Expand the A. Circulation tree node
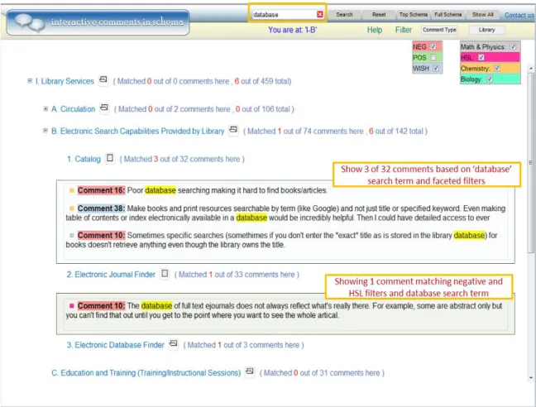This screenshot has height=407, width=536. (45, 108)
